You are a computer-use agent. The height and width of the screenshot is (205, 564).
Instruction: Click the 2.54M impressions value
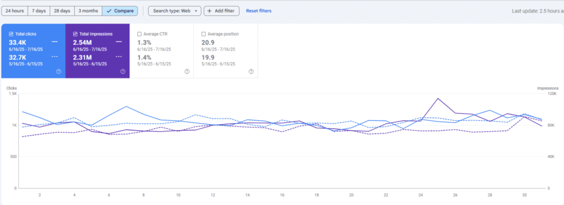[83, 42]
